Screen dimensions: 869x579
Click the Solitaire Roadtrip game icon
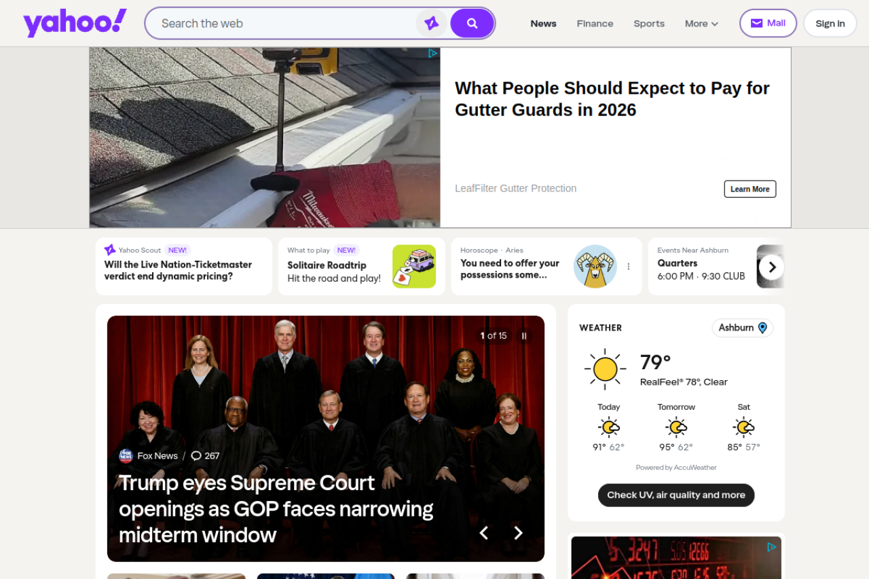tap(414, 267)
